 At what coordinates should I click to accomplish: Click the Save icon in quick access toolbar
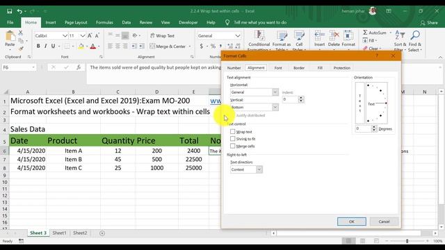(9, 11)
